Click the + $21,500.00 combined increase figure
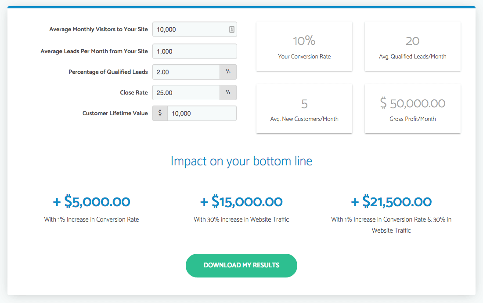The image size is (483, 303). (391, 202)
